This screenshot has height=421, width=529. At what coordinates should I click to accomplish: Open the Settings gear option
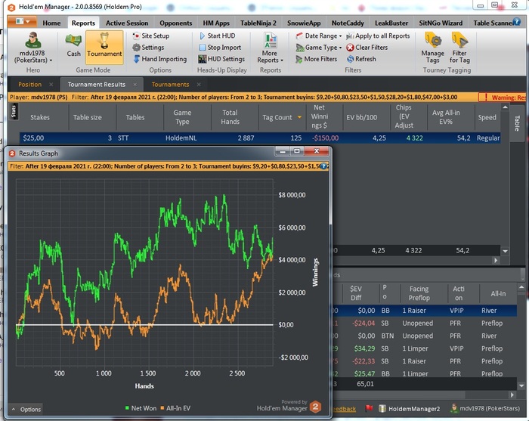[148, 47]
